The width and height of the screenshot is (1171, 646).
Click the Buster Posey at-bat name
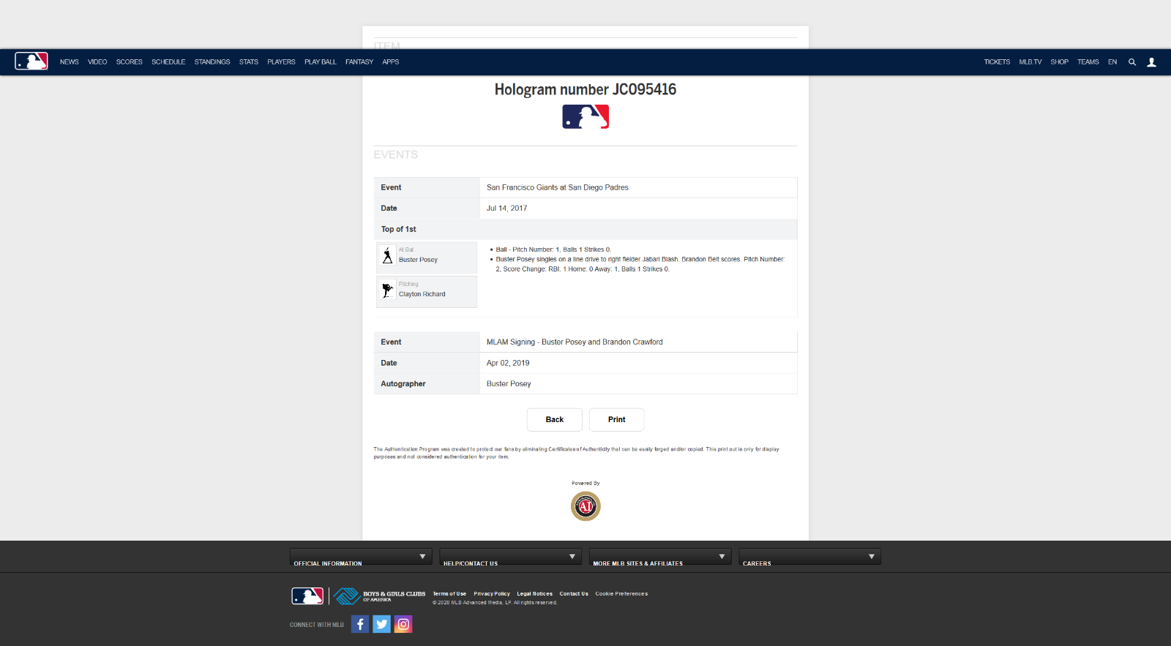click(x=418, y=260)
